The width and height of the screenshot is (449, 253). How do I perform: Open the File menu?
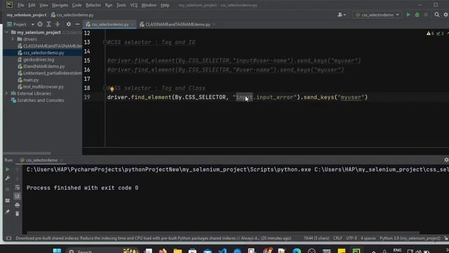click(x=20, y=5)
